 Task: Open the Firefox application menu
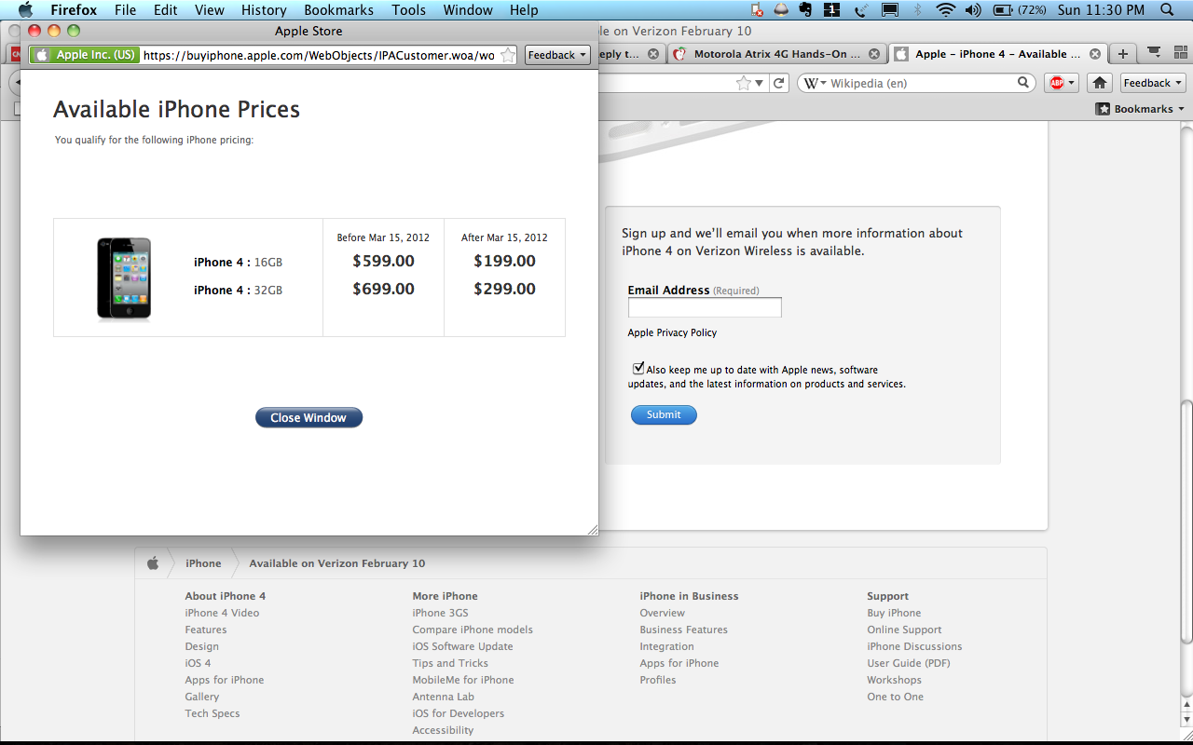[x=74, y=10]
